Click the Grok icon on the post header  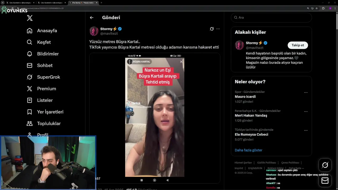212,29
